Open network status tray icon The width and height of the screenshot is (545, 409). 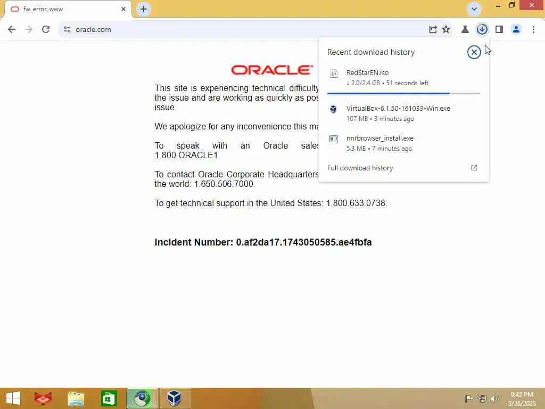(482, 398)
